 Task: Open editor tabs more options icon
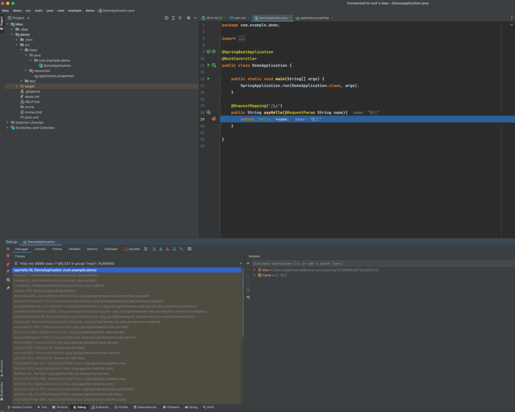coord(512,18)
